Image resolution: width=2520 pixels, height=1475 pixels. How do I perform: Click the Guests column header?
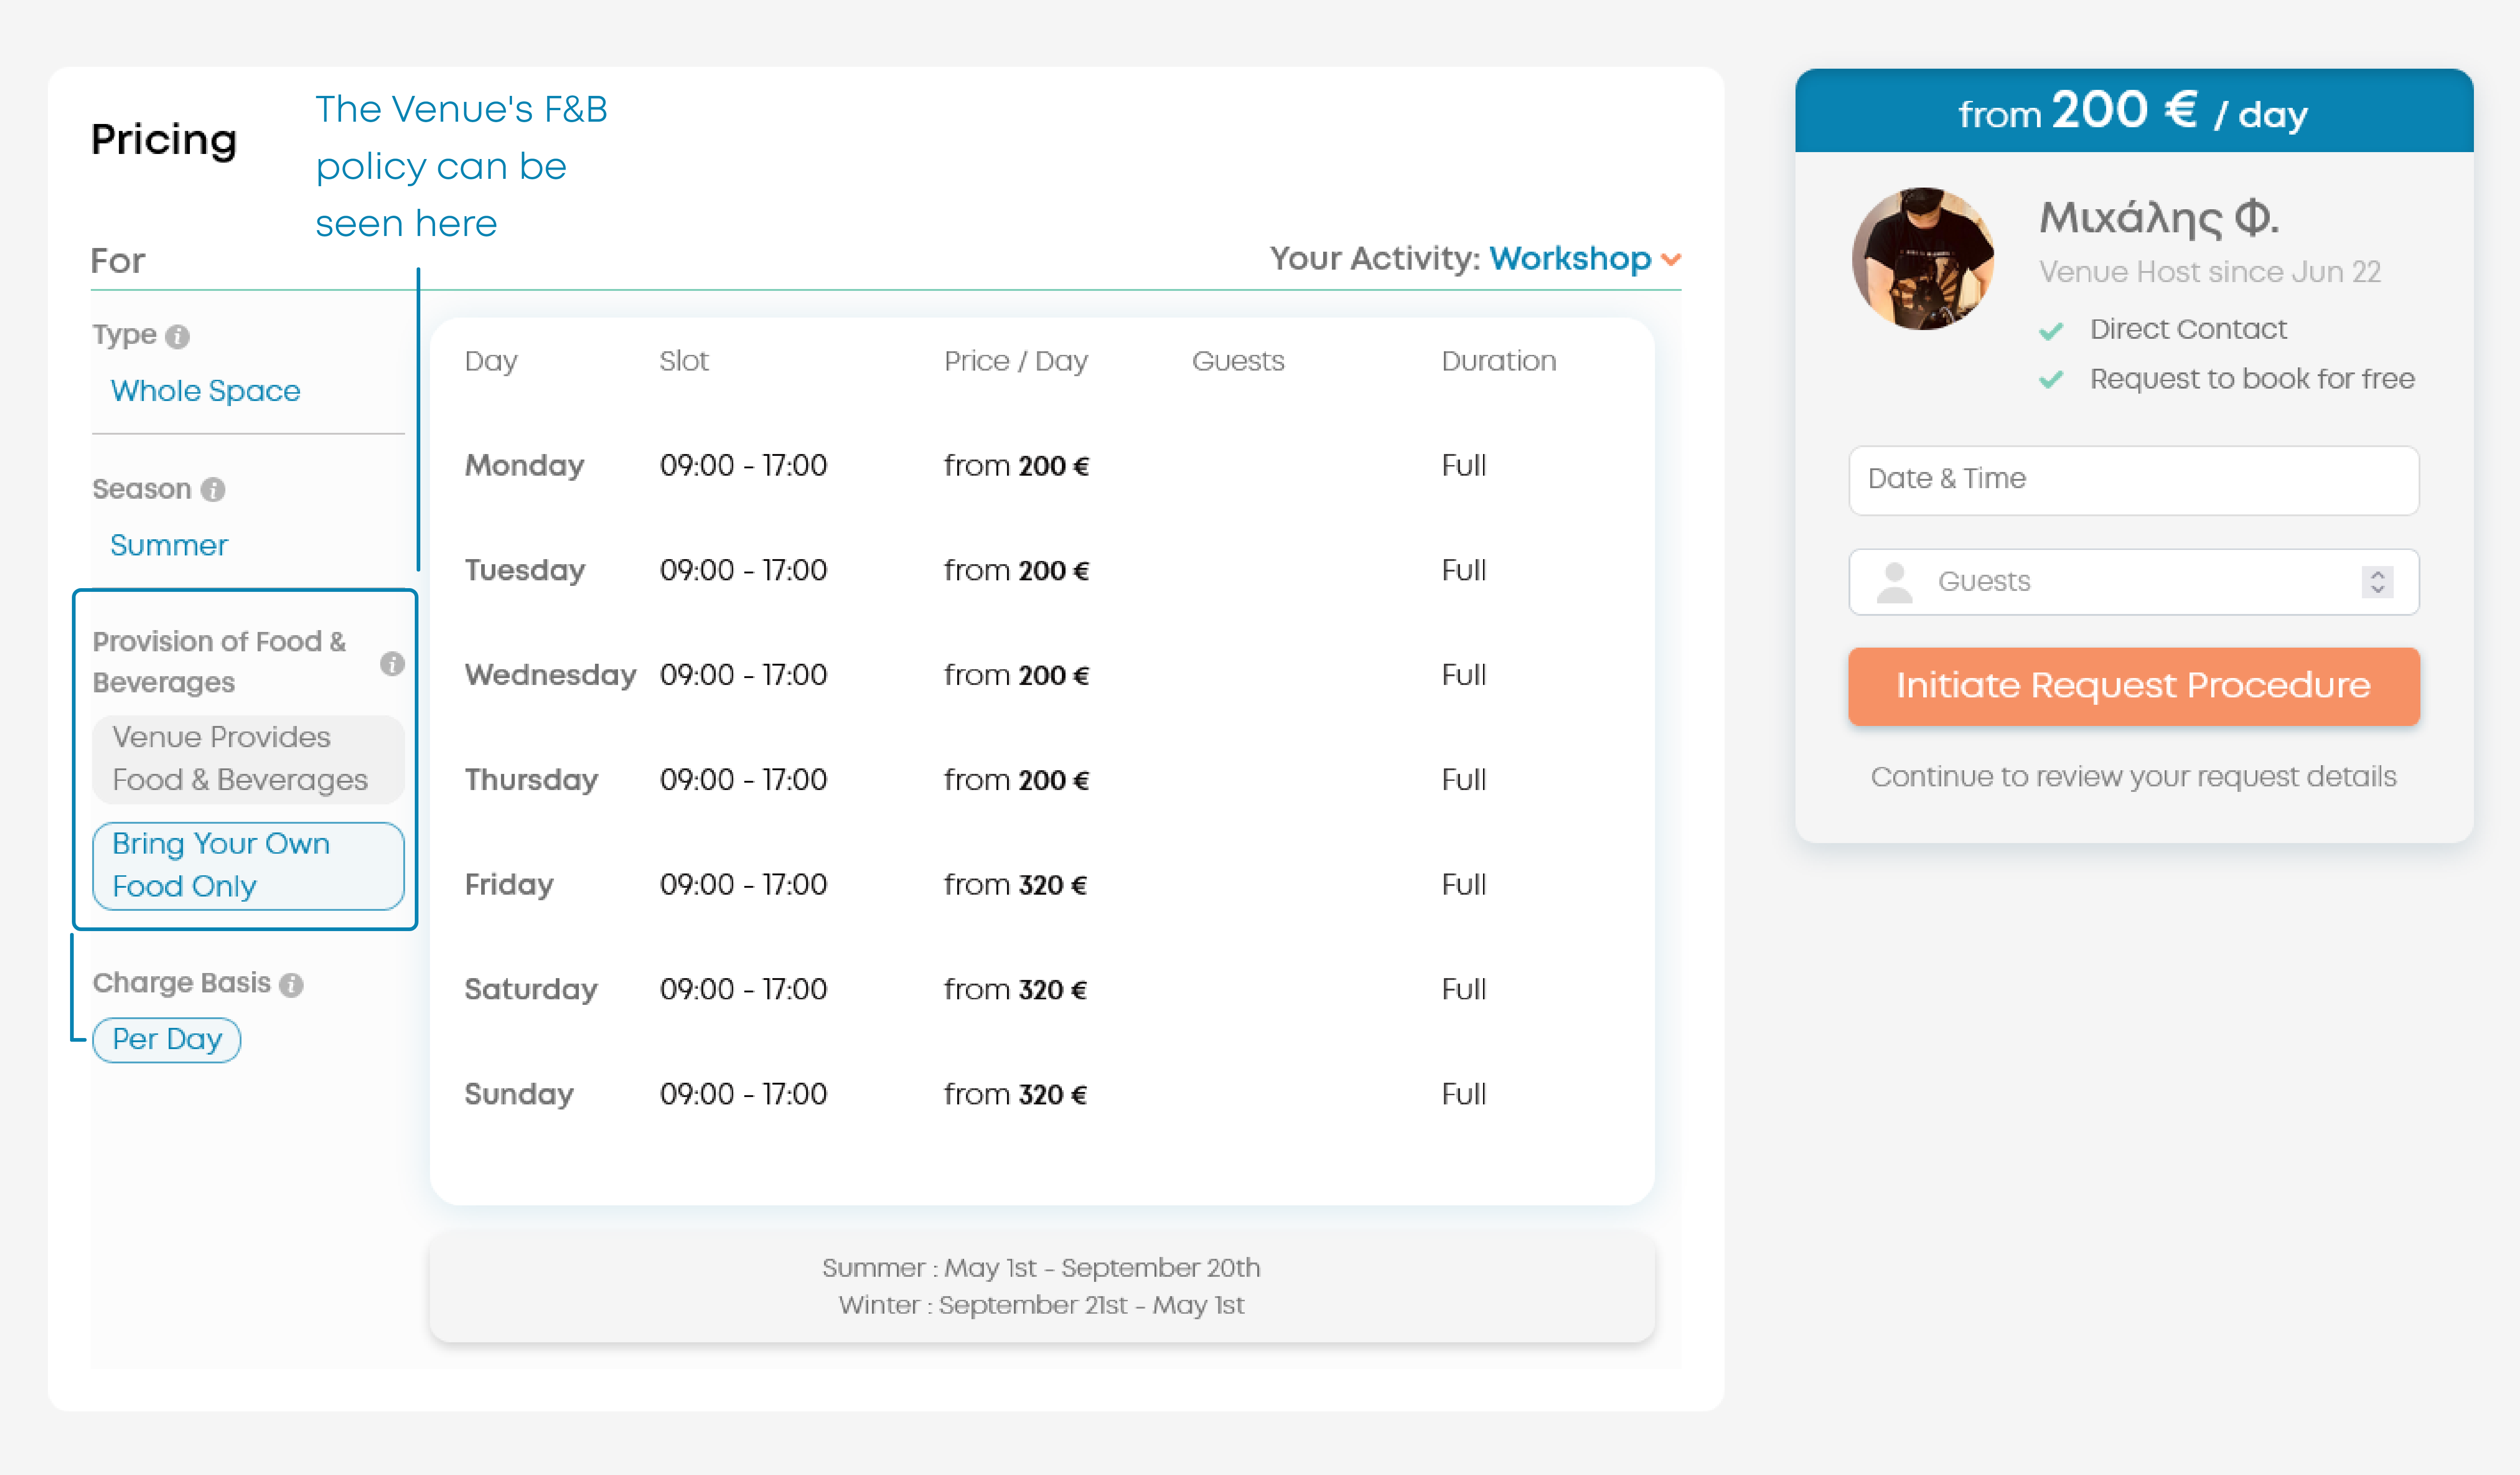[1238, 362]
